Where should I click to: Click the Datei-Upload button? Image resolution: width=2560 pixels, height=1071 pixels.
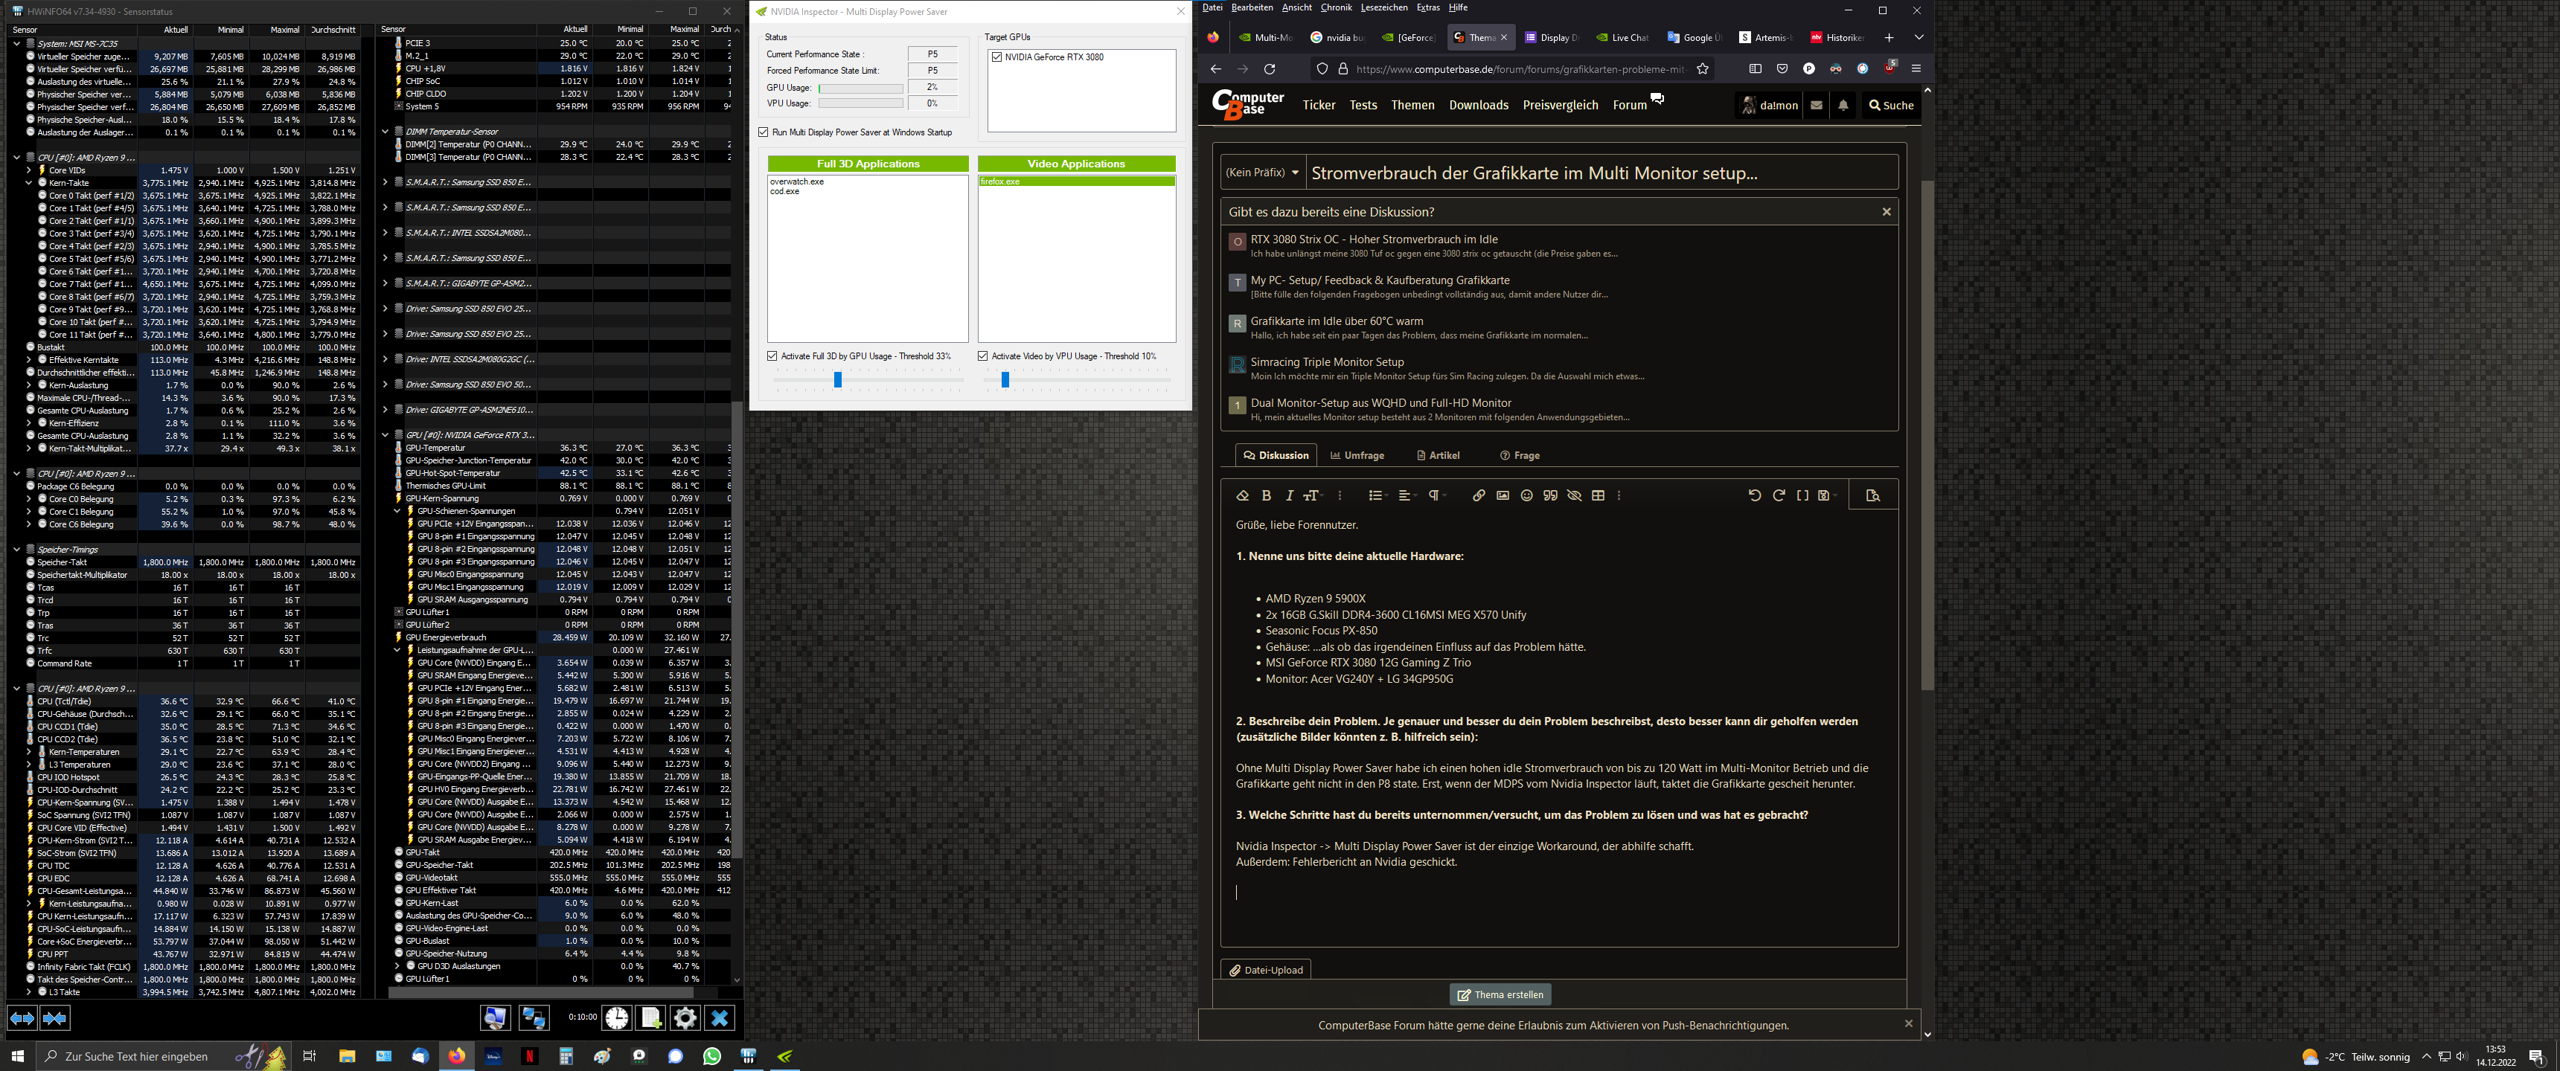pos(1266,970)
